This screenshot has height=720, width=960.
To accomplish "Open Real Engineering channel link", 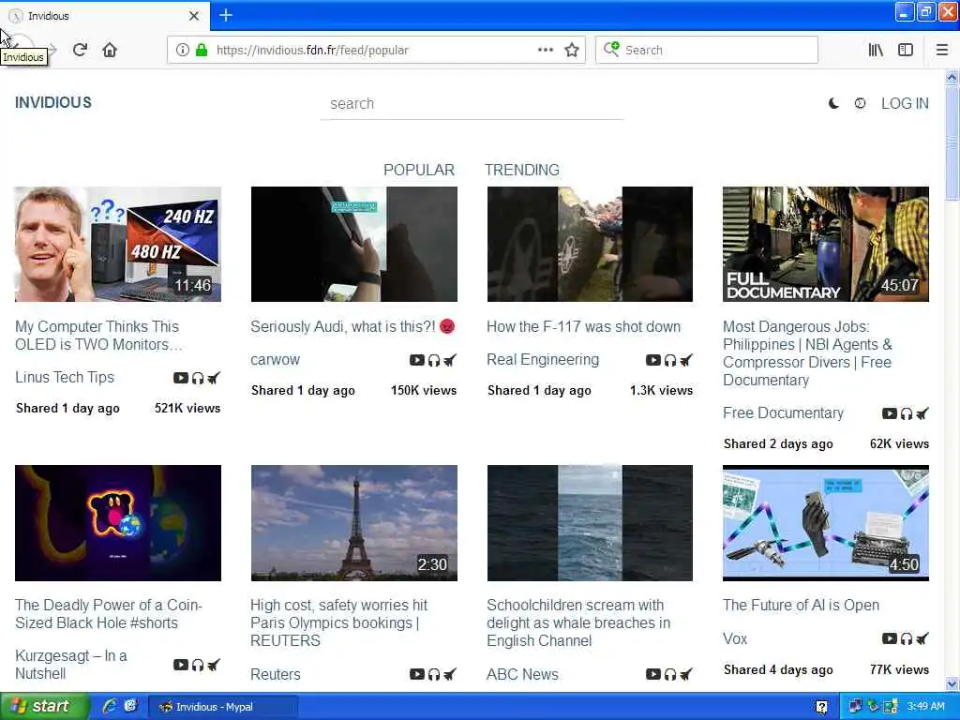I will [543, 359].
